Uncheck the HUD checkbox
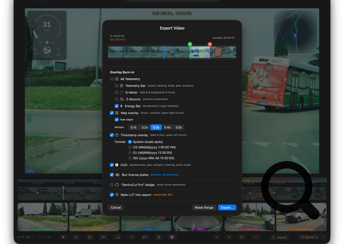This screenshot has width=344, height=244. click(112, 165)
